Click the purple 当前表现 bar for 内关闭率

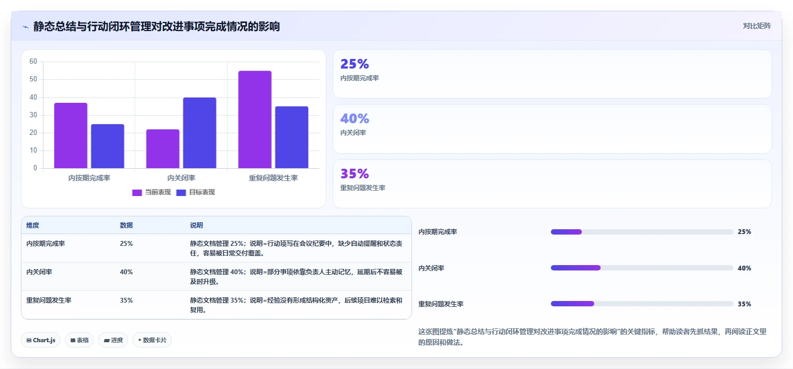pyautogui.click(x=163, y=149)
